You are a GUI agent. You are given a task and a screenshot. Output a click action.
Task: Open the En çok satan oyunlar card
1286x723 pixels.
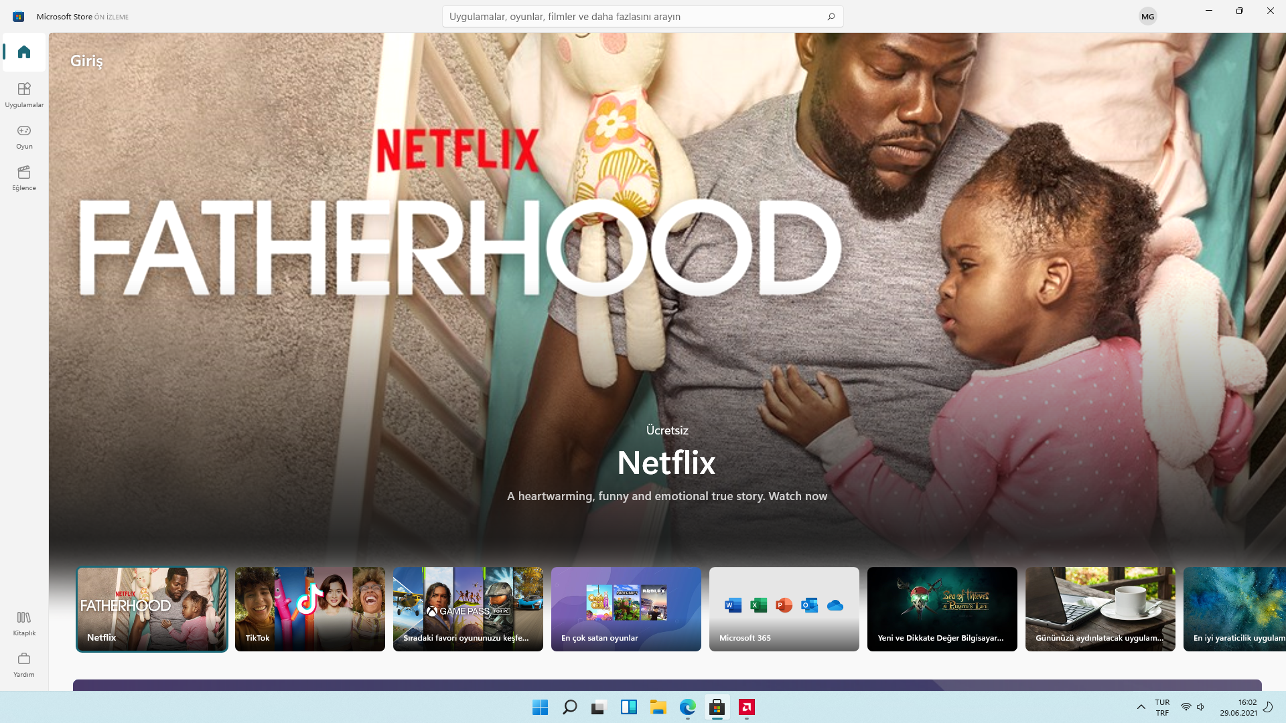click(626, 609)
